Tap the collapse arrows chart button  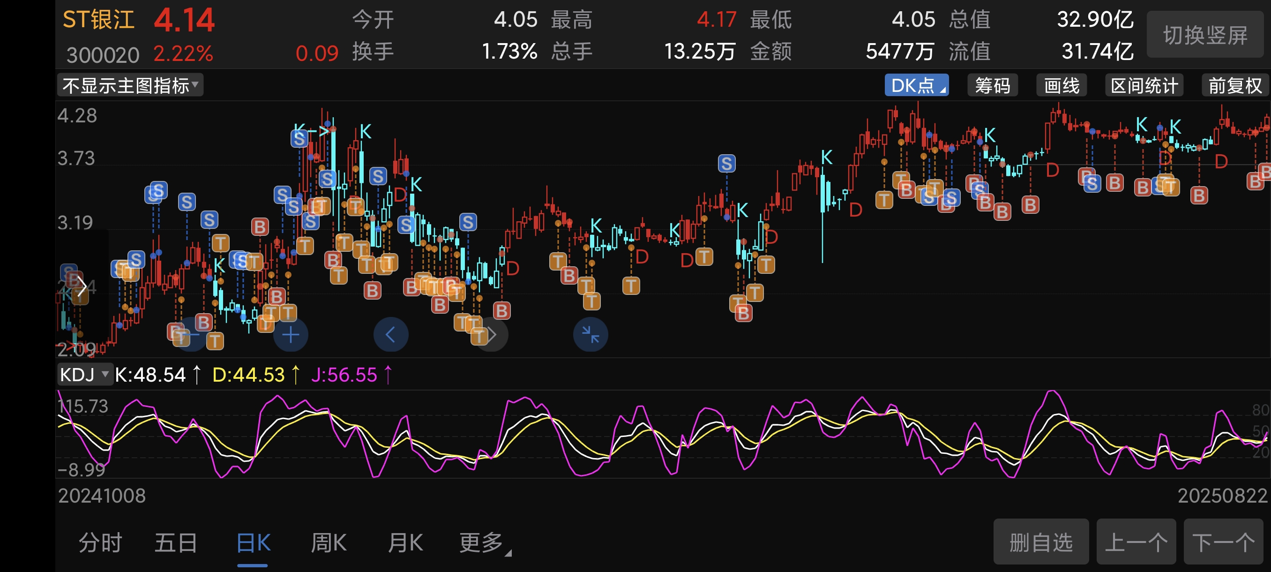(x=590, y=335)
